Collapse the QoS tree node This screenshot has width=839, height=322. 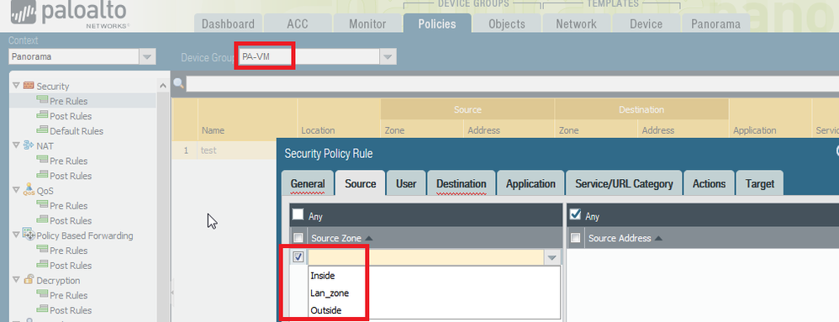click(16, 190)
